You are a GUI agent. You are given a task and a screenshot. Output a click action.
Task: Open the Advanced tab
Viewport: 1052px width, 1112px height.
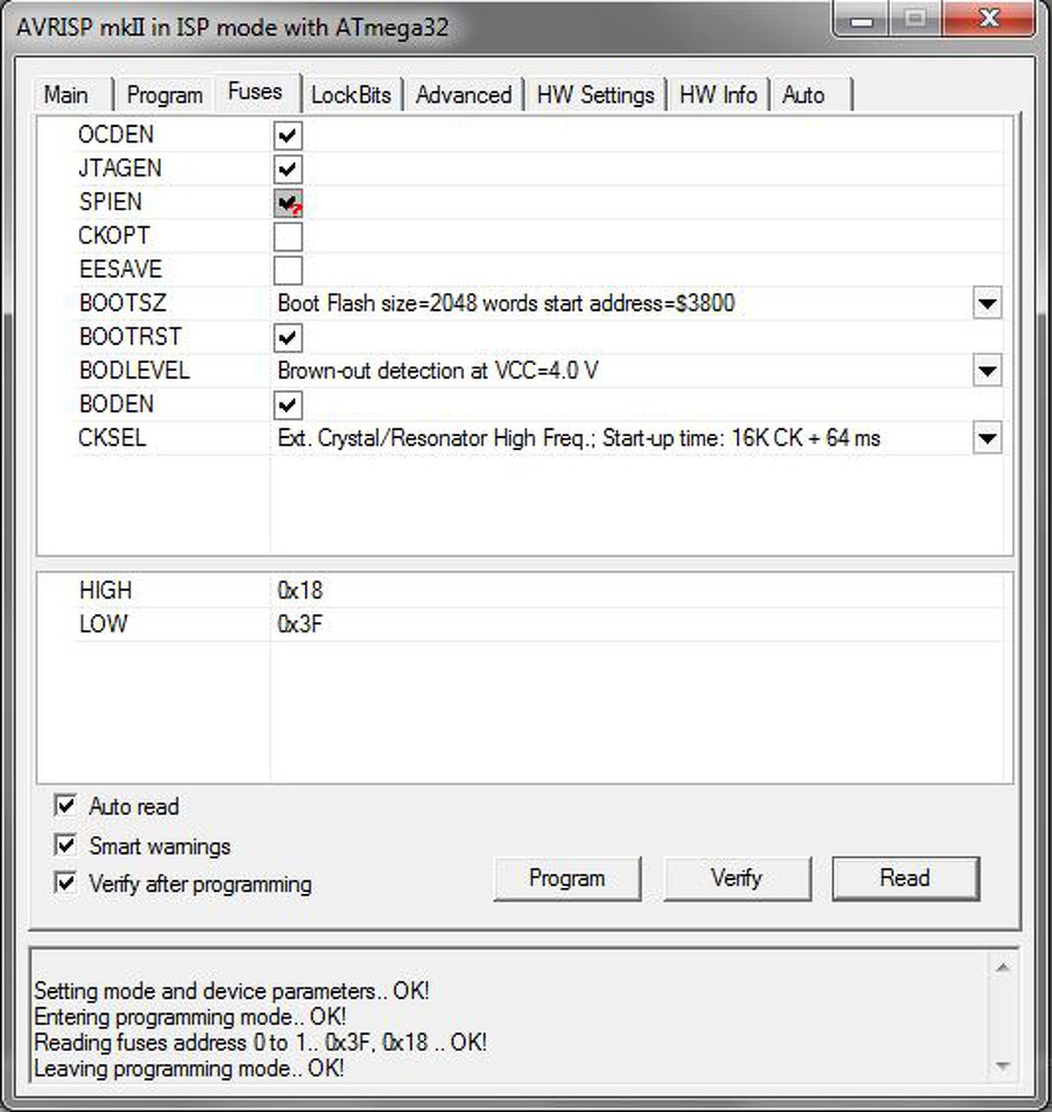coord(463,95)
